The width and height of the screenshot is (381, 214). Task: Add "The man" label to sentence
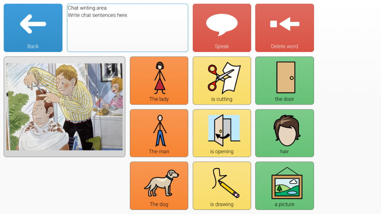(x=159, y=152)
